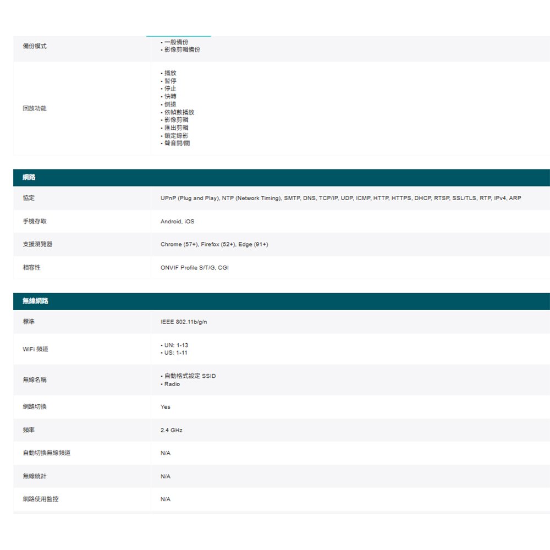
Task: Click the 自動格式設定 SSID item
Action: click(190, 376)
